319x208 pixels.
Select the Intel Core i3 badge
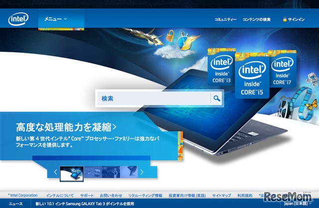221,67
